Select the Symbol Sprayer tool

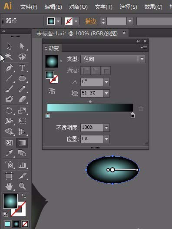coord(9,165)
